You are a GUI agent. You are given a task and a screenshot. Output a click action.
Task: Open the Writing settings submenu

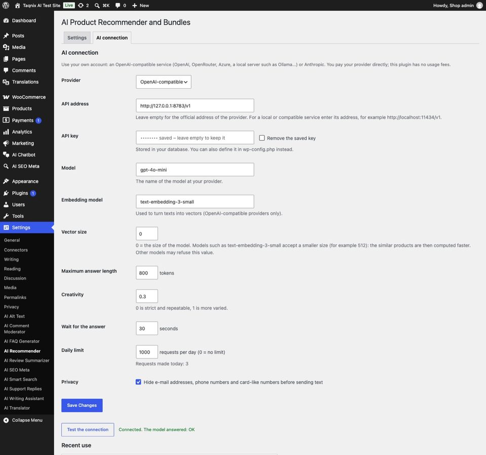click(11, 259)
